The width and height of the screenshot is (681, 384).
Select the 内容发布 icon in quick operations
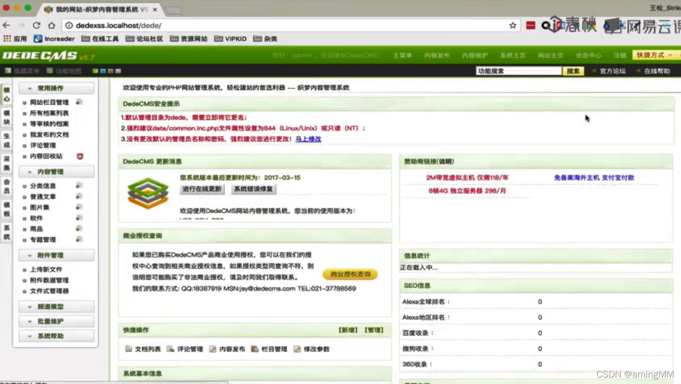tap(213, 349)
